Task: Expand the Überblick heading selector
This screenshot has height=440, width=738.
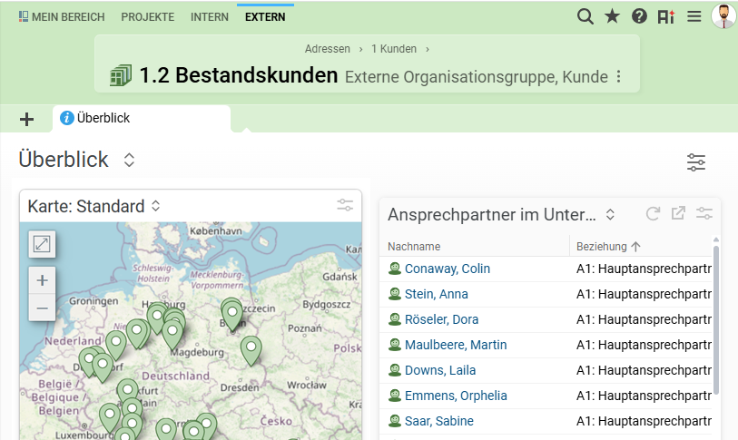Action: [129, 161]
